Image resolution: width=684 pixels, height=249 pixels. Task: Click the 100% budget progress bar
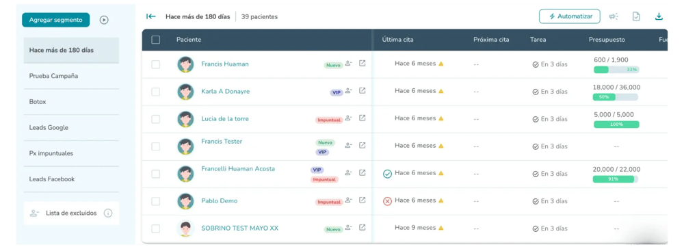[616, 124]
